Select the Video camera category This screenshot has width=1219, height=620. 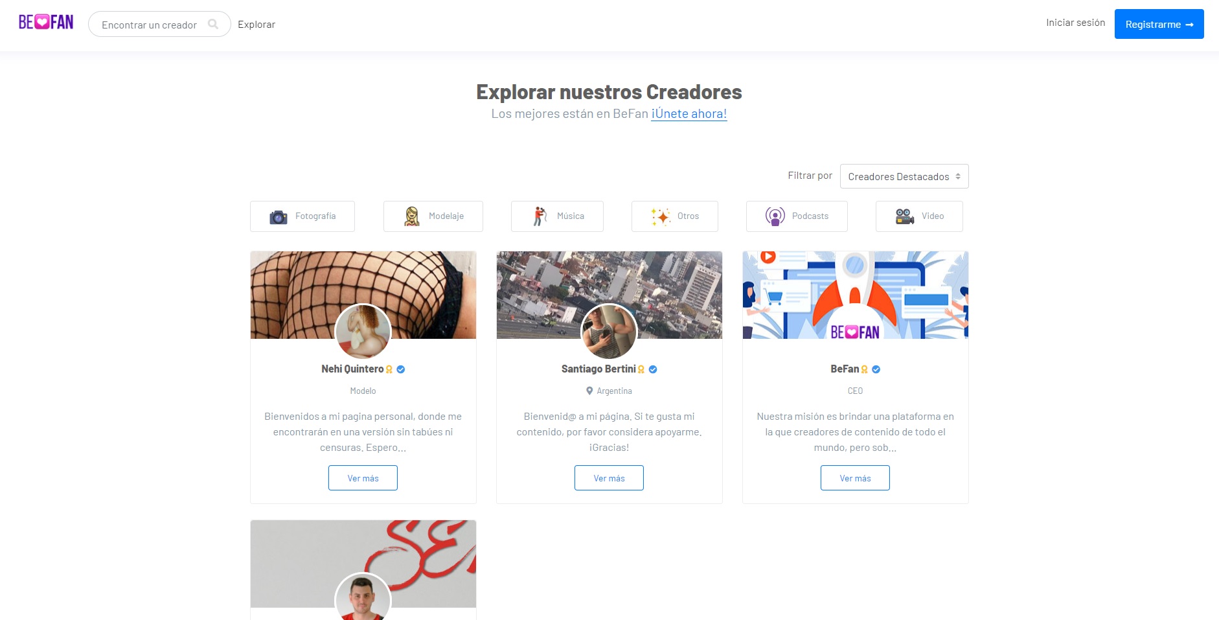(x=919, y=216)
